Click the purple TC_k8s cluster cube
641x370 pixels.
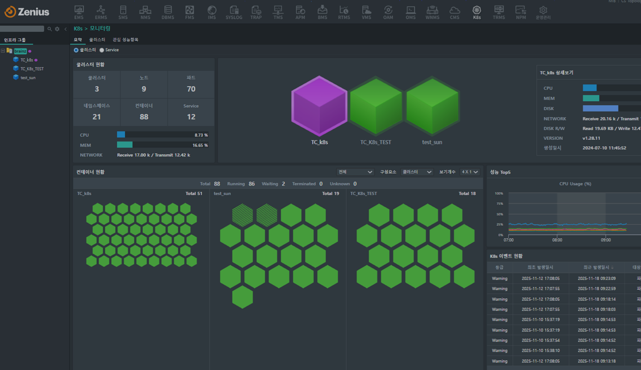pos(319,106)
